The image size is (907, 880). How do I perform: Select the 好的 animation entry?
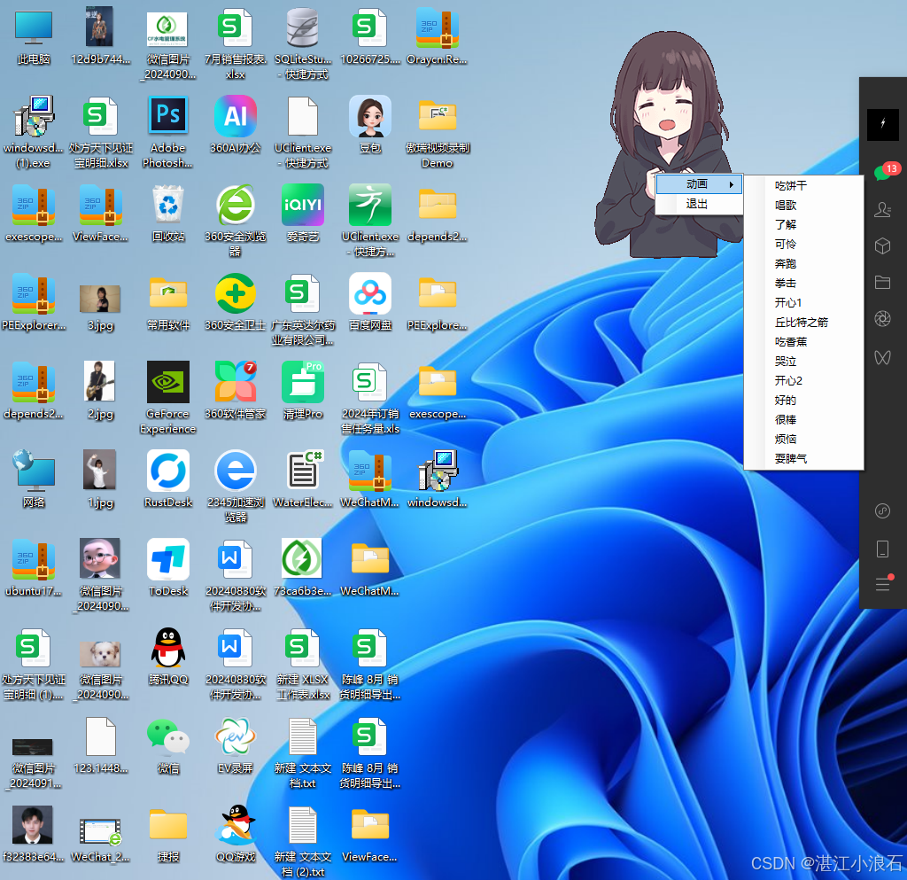803,401
